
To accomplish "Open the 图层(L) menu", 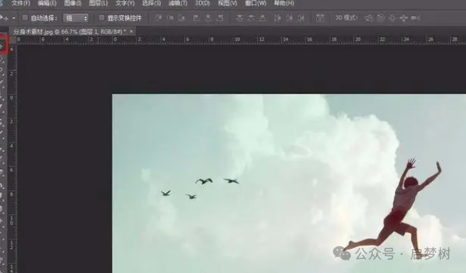I will click(x=99, y=4).
